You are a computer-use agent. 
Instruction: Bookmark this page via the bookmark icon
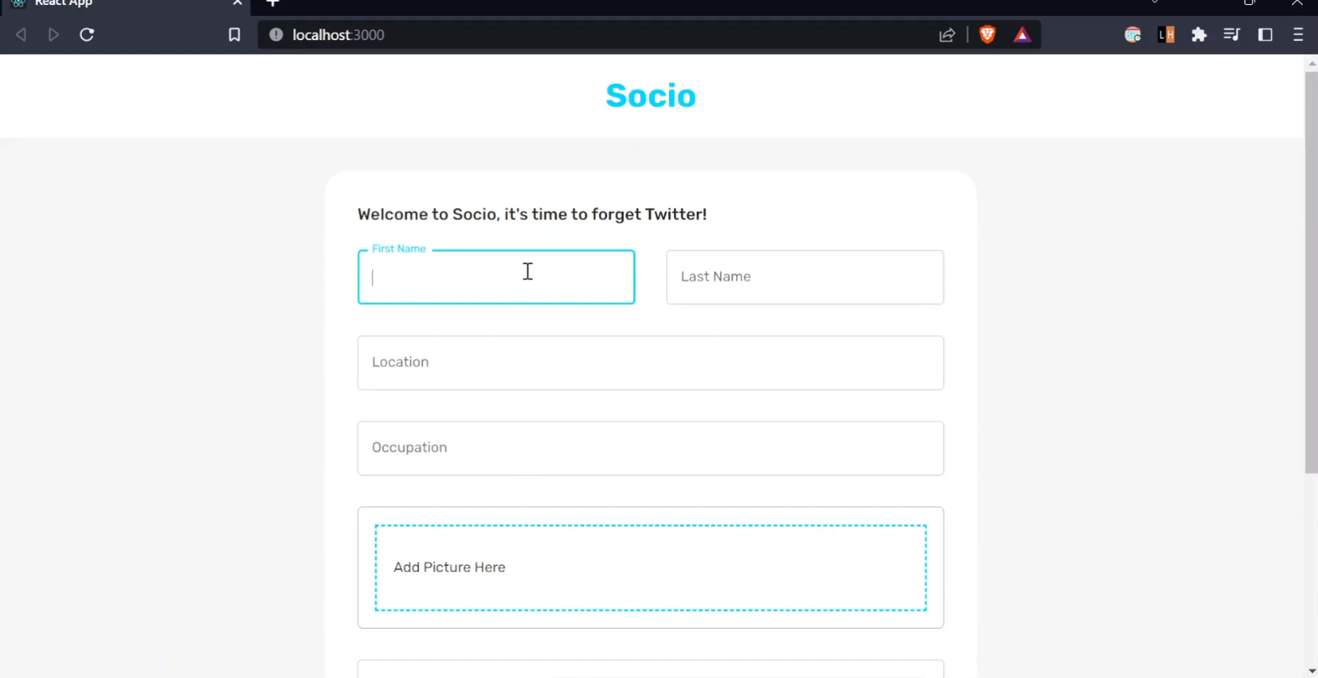pyautogui.click(x=234, y=34)
